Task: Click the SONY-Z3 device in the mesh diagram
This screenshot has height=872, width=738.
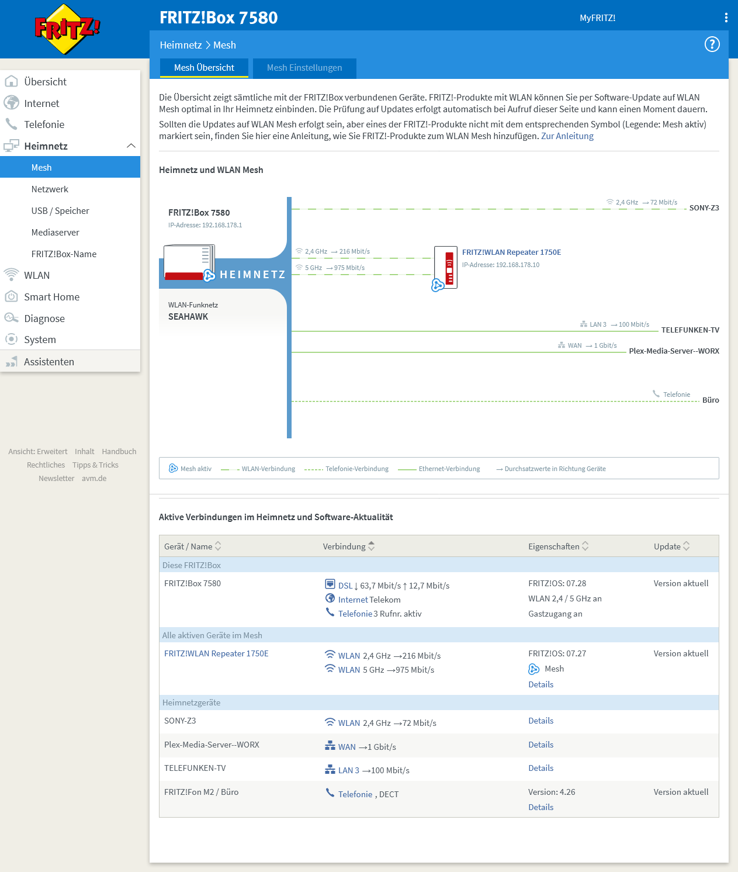Action: click(x=703, y=207)
